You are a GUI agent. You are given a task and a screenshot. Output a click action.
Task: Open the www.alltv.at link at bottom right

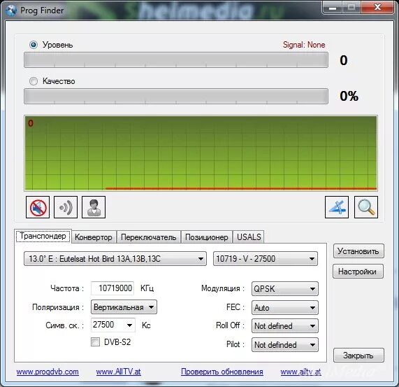300,372
